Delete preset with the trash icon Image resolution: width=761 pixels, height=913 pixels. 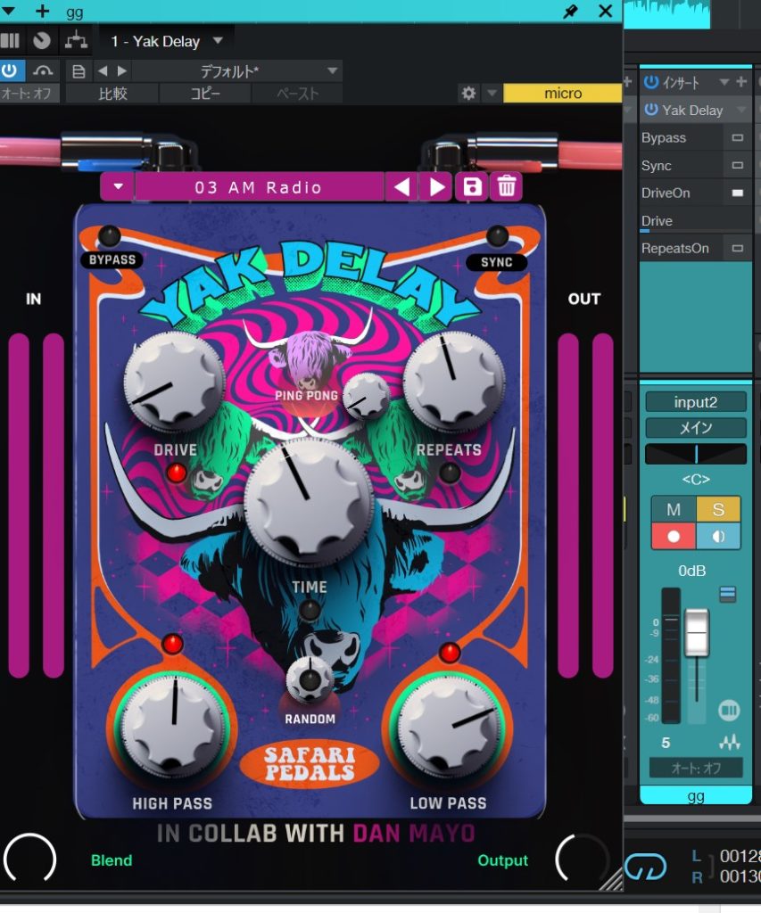506,187
